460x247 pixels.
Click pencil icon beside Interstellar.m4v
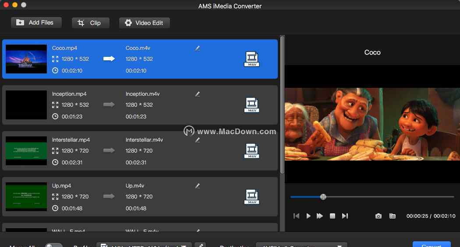tap(198, 140)
